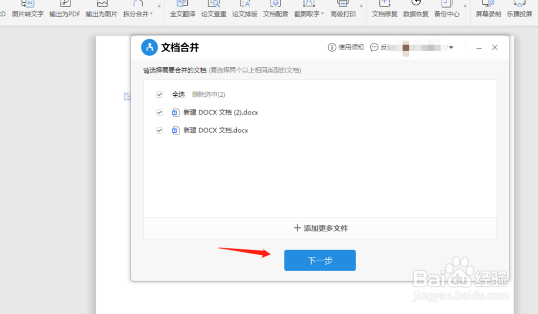The image size is (538, 314).
Task: Expand the account dropdown beside 反馈
Action: (451, 47)
